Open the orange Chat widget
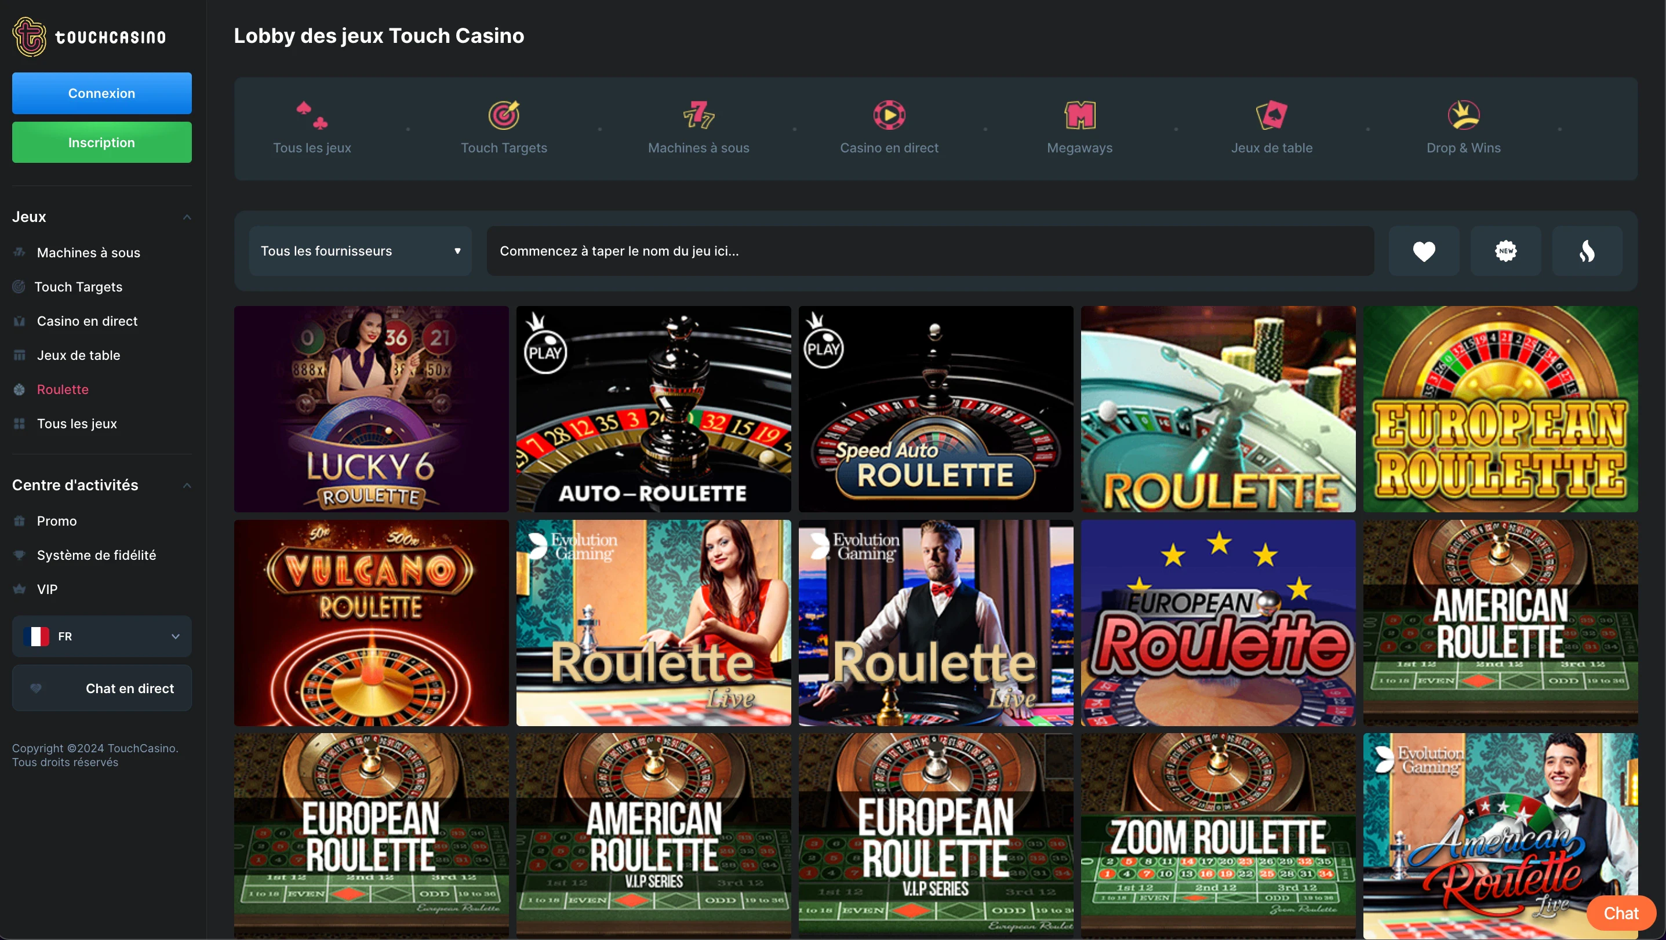1666x940 pixels. pos(1621,913)
